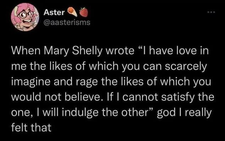Click the word "wrote" in first line
This screenshot has height=141, width=225.
click(x=120, y=51)
